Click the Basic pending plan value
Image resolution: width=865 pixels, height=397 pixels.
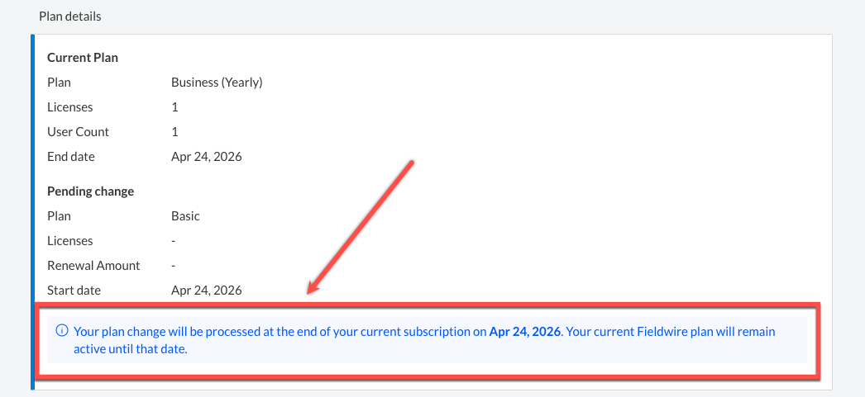tap(185, 216)
